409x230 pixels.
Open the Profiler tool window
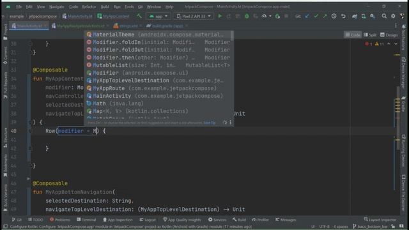click(x=260, y=220)
